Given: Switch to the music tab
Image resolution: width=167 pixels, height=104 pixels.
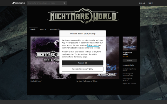Looking at the screenshot, I should pyautogui.click(x=33, y=29).
